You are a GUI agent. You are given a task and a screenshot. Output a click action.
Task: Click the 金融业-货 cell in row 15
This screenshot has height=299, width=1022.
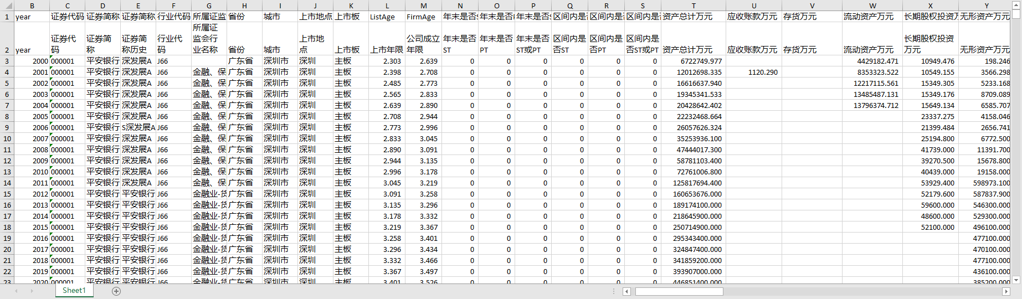click(x=209, y=194)
